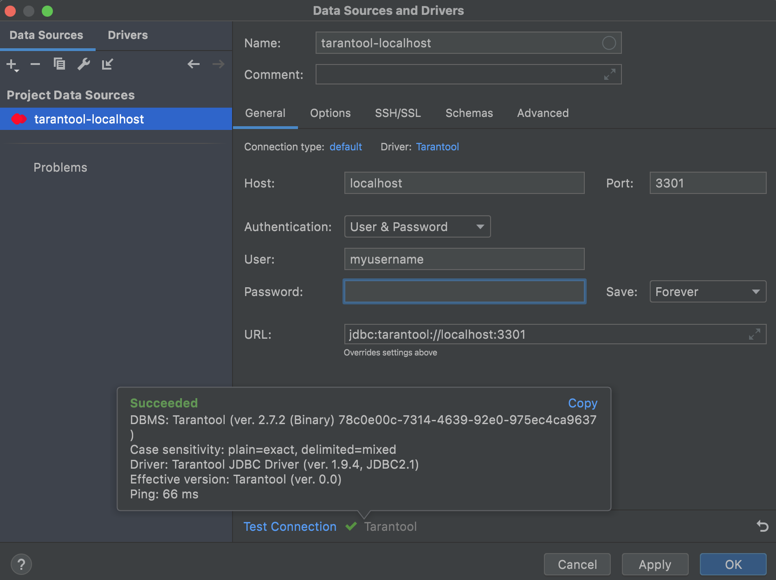Expand the URL field with the arrows icon

coord(755,334)
